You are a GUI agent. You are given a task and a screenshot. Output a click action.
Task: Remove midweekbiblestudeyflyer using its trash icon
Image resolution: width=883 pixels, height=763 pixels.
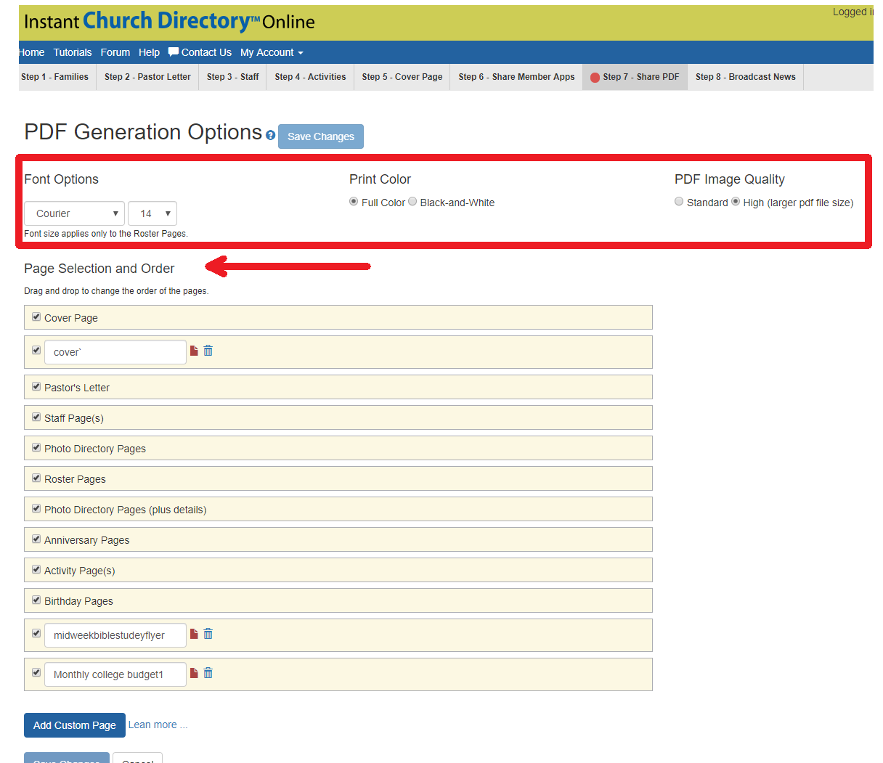coord(208,633)
